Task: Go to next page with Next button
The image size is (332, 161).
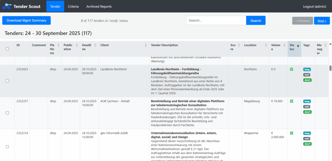Action: pos(322,21)
